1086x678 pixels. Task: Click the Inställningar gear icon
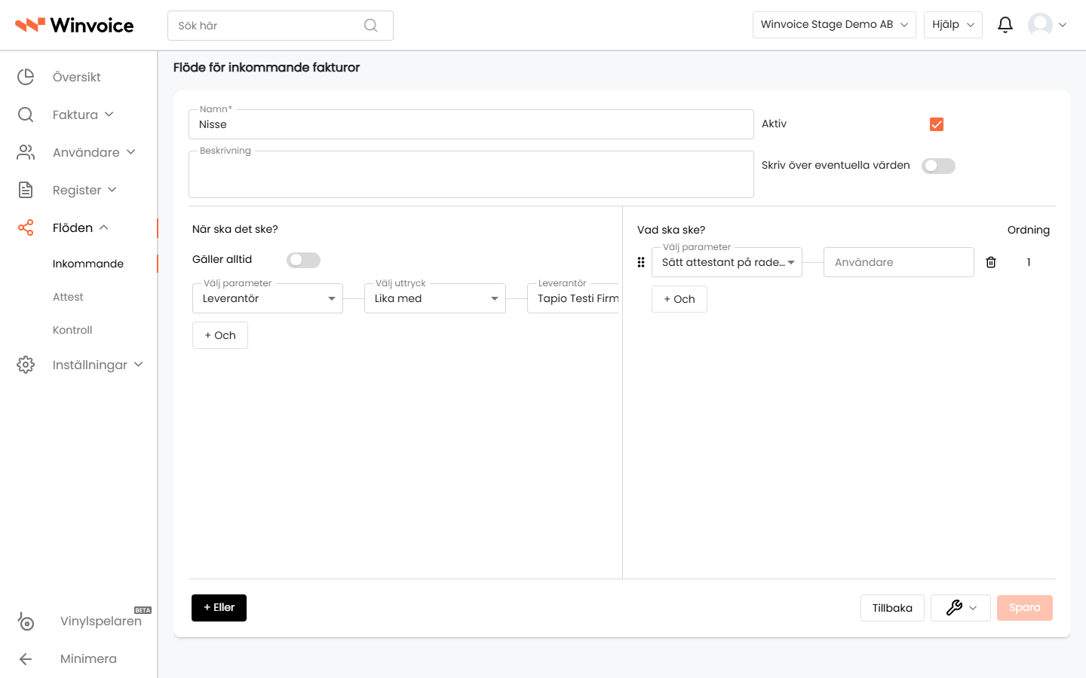26,365
